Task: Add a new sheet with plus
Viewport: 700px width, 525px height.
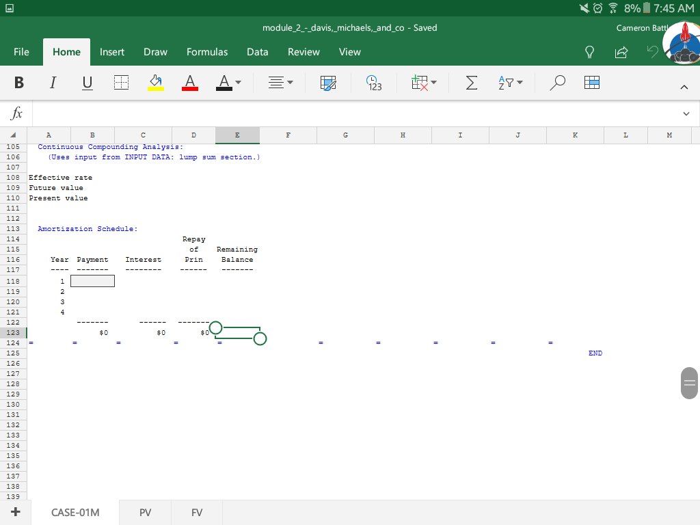Action: pyautogui.click(x=15, y=511)
